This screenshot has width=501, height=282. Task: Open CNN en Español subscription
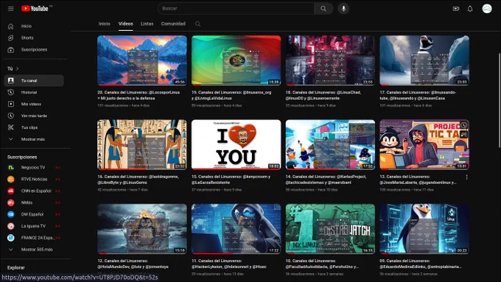click(x=34, y=191)
